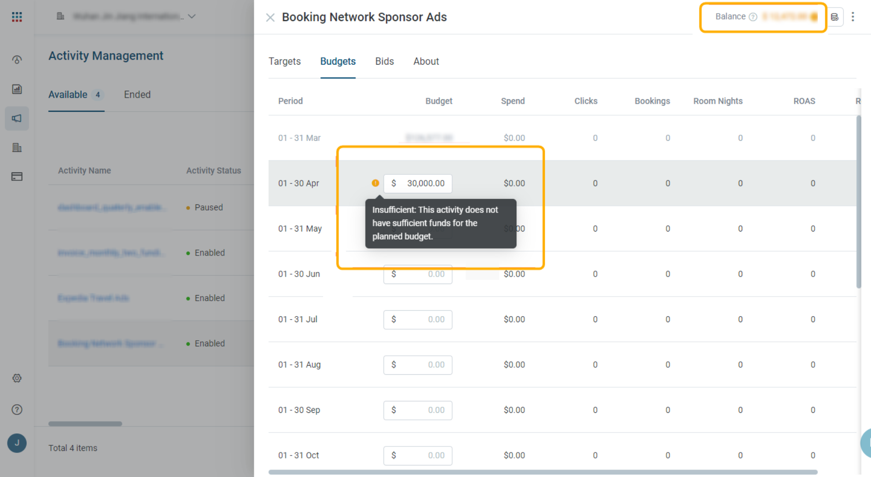Click the orange warning icon beside April budget

click(x=376, y=183)
